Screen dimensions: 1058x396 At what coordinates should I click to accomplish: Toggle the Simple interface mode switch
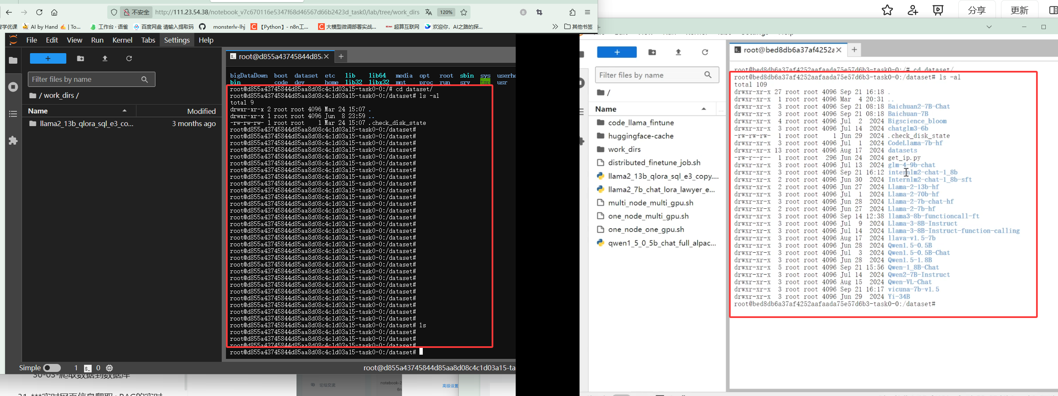click(x=52, y=368)
